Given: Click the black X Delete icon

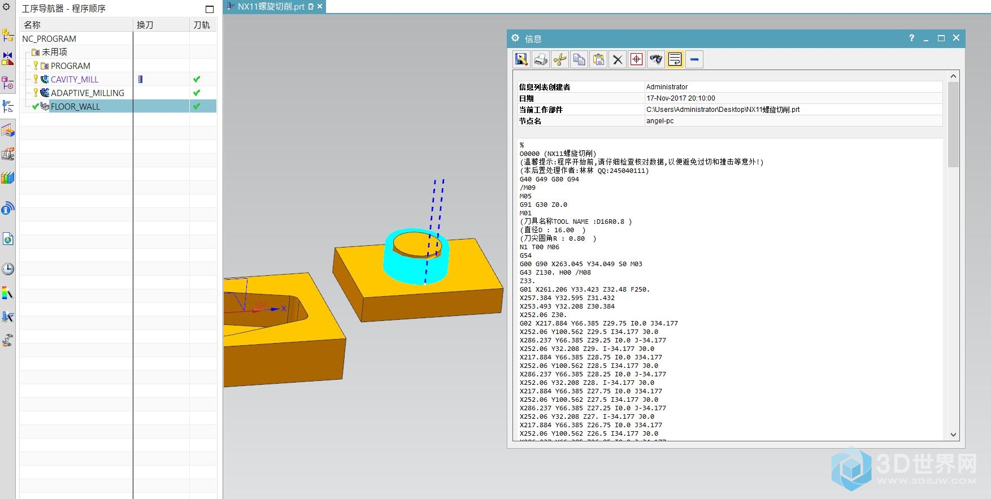Looking at the screenshot, I should tap(618, 59).
